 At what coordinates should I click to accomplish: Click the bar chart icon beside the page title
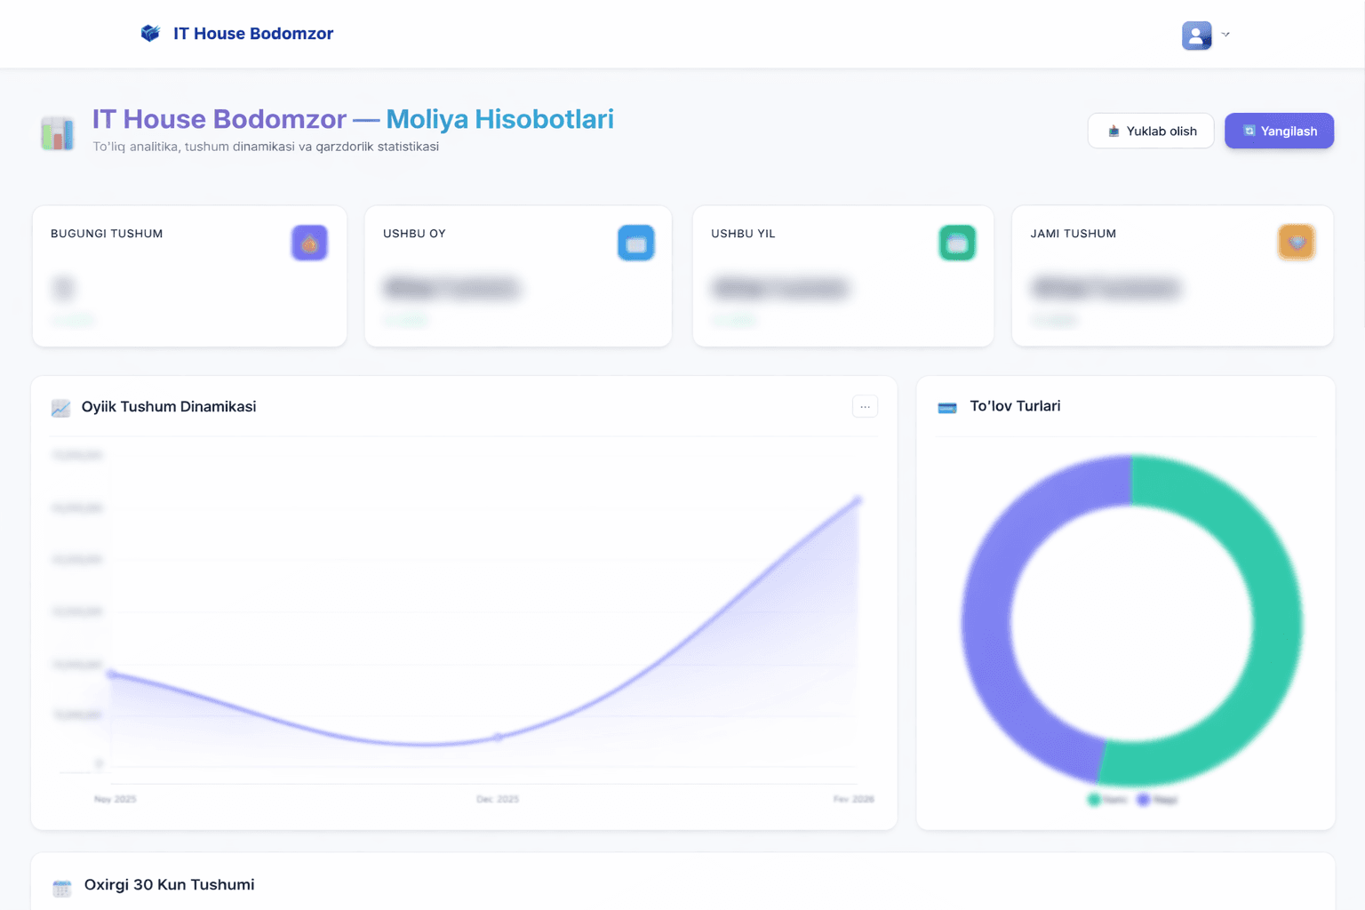[x=58, y=133]
